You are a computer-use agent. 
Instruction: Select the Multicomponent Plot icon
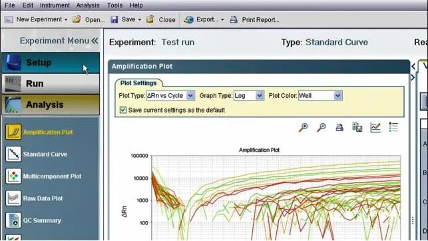pyautogui.click(x=13, y=176)
